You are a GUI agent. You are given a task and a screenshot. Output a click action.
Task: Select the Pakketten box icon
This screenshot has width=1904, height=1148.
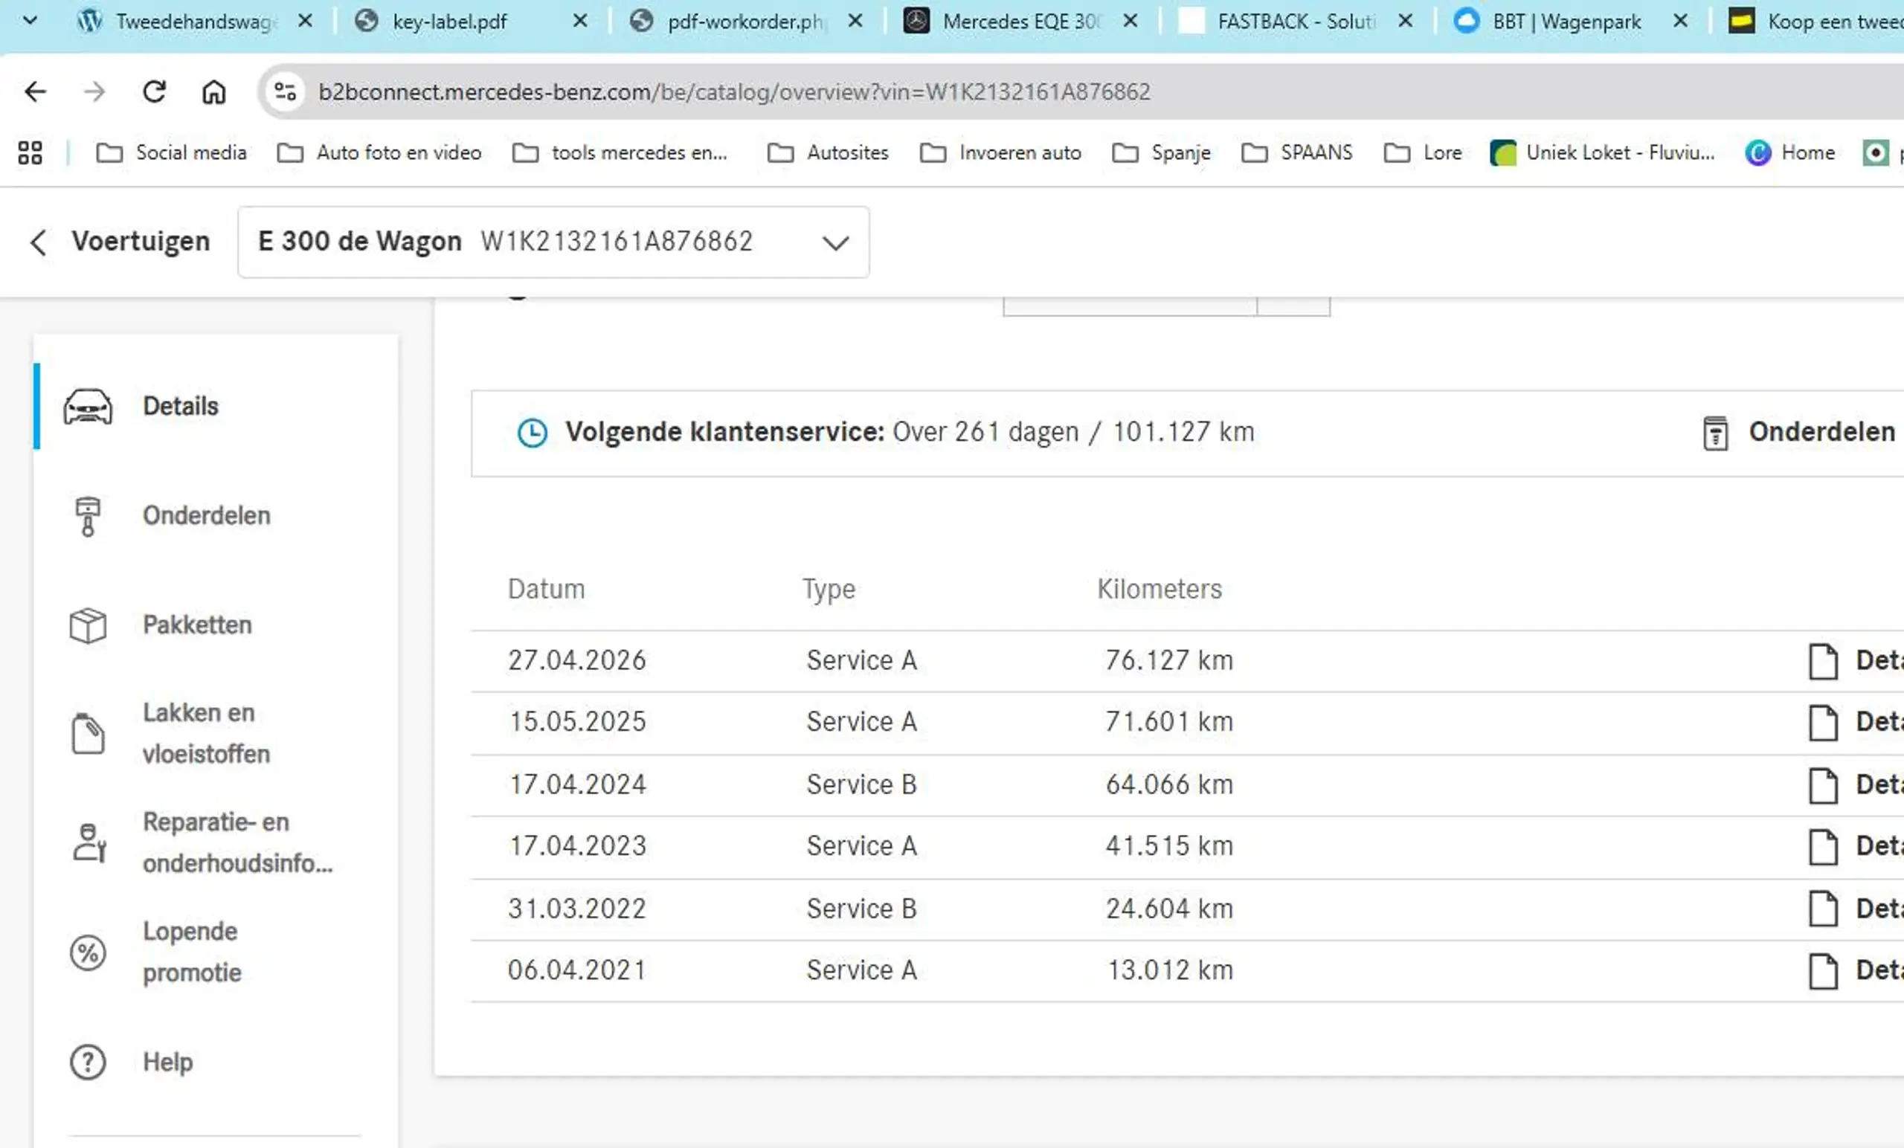(87, 625)
